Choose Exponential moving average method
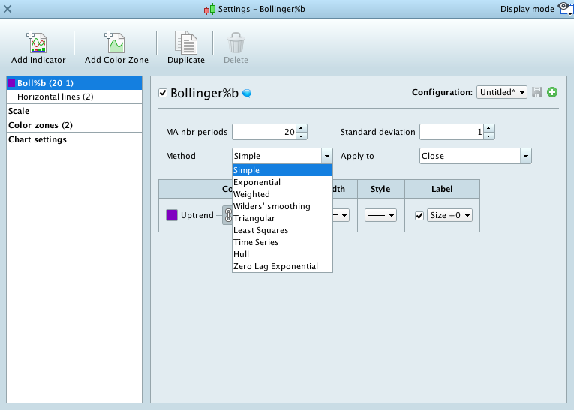This screenshot has height=410, width=574. click(282, 182)
